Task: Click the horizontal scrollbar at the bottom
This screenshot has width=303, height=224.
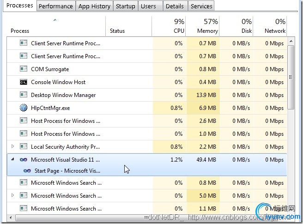Action: point(148,218)
